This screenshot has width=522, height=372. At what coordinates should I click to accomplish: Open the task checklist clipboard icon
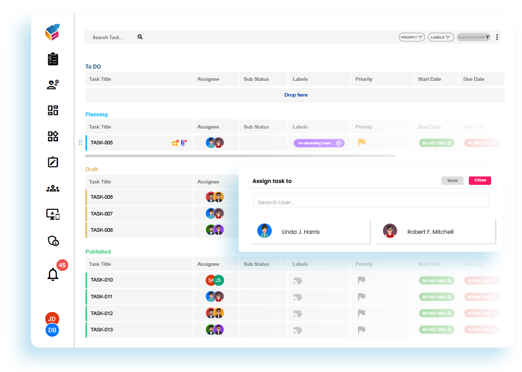point(52,59)
